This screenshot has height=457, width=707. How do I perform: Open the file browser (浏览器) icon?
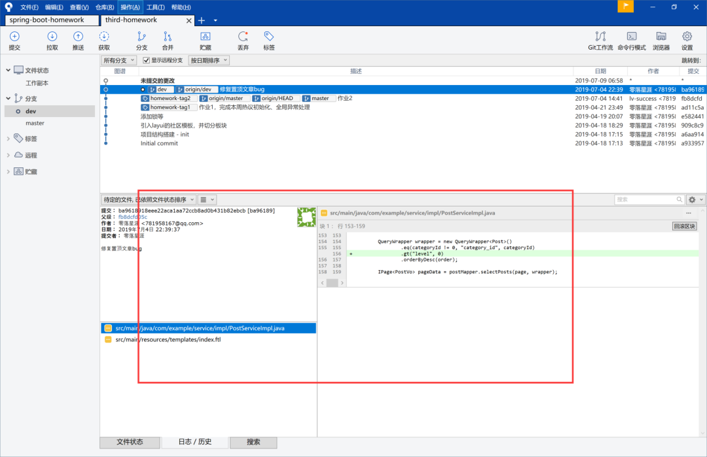[661, 41]
